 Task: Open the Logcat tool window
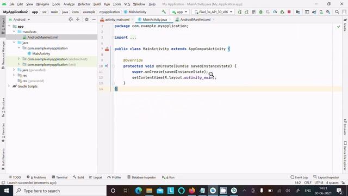(x=96, y=177)
